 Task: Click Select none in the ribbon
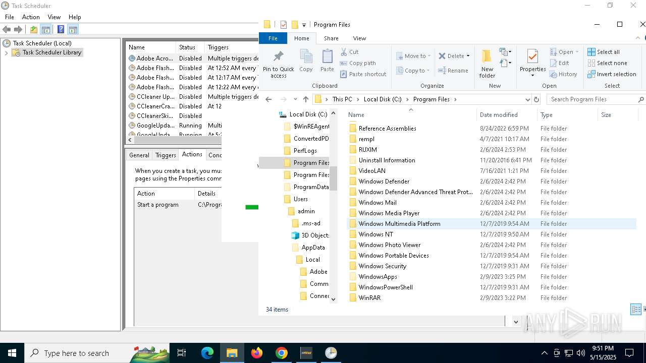click(x=607, y=63)
